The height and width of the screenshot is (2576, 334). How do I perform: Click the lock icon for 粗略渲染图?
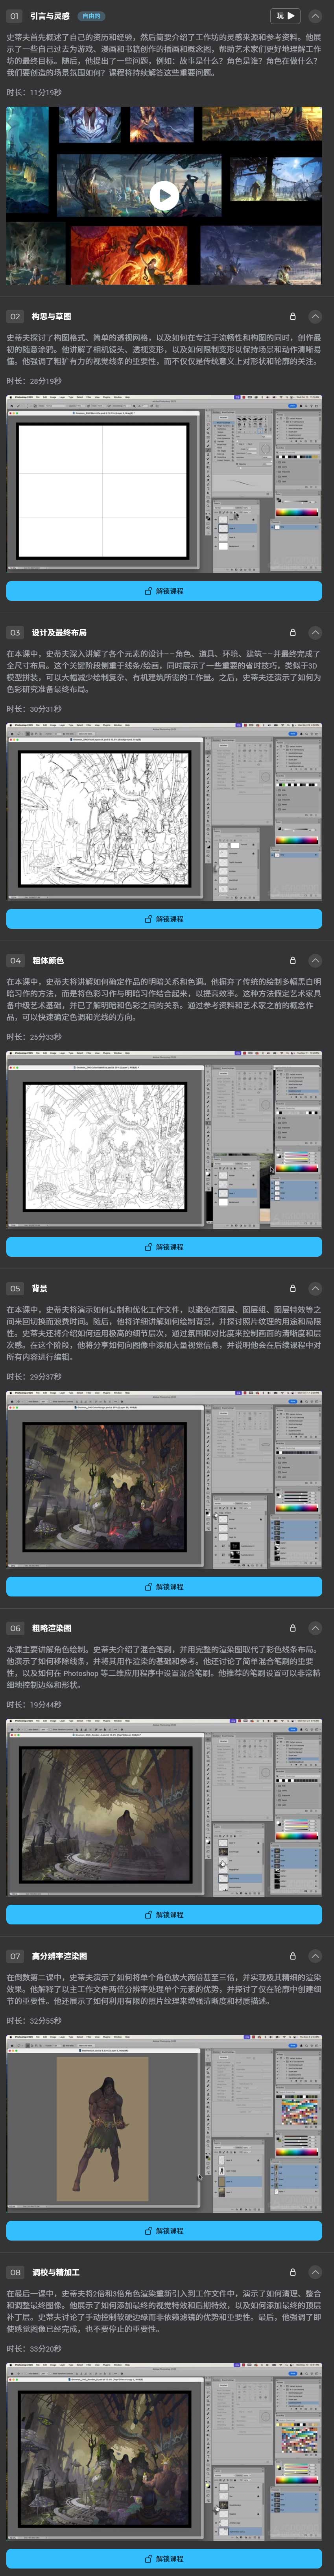tap(293, 1628)
